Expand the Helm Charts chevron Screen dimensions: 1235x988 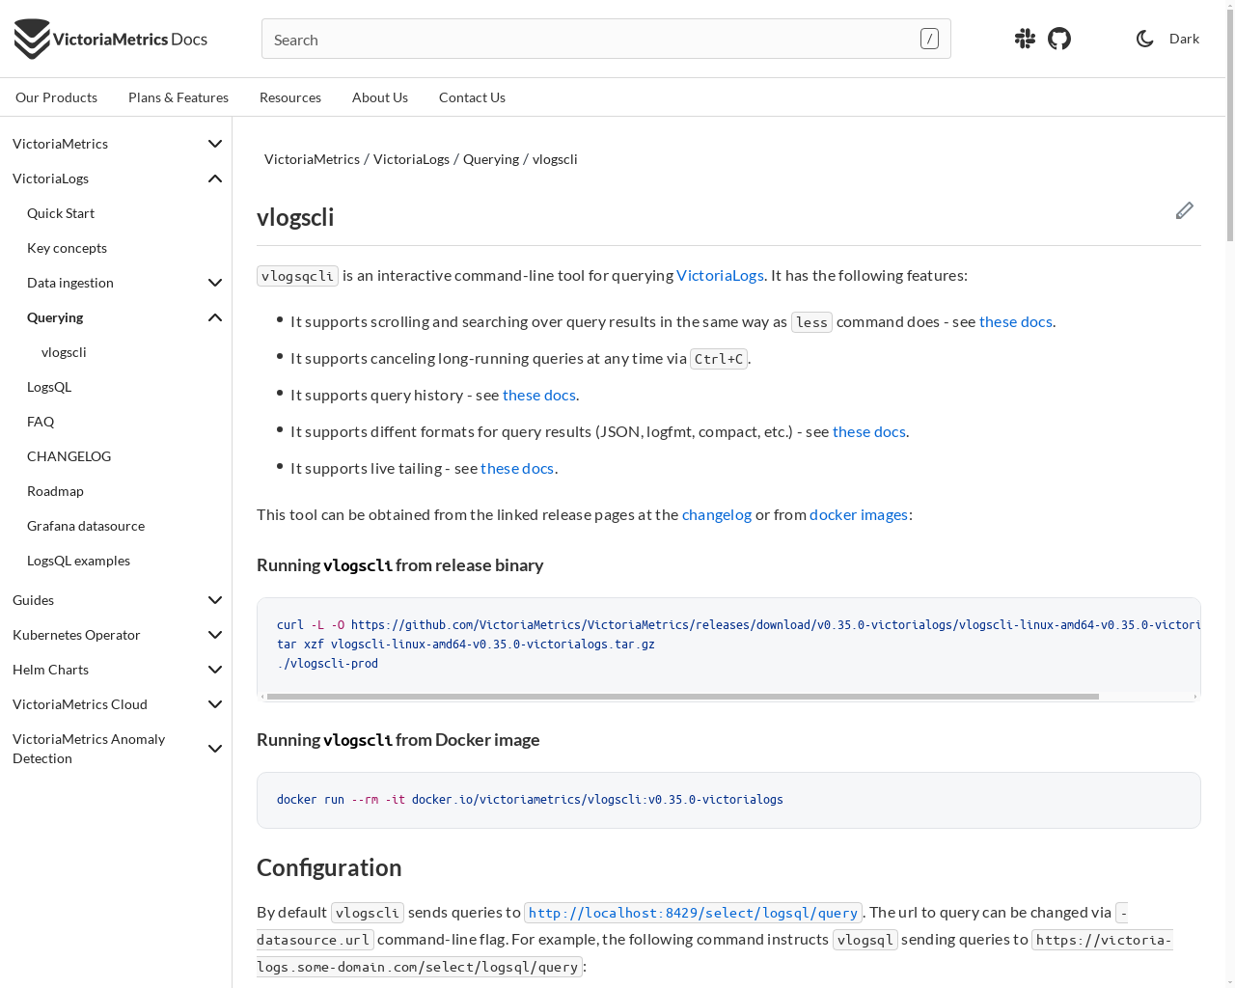(x=215, y=670)
